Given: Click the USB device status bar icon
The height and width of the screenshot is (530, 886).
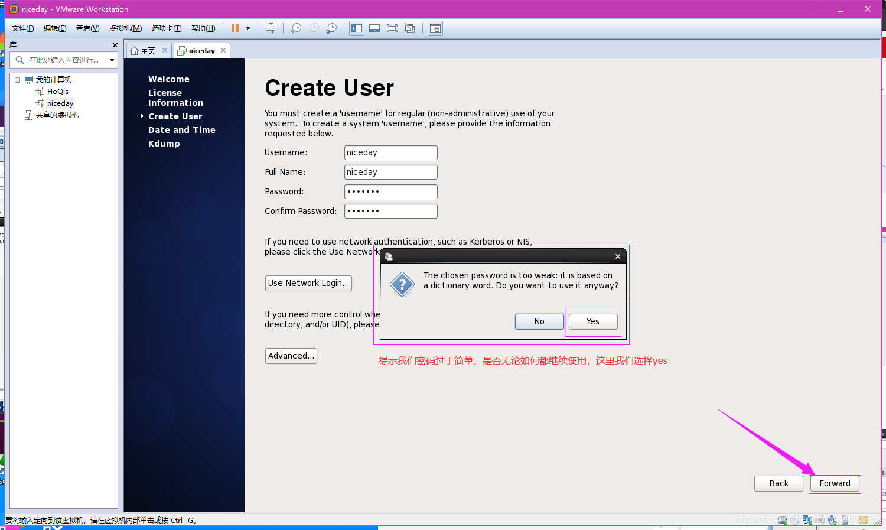Looking at the screenshot, I should (845, 520).
